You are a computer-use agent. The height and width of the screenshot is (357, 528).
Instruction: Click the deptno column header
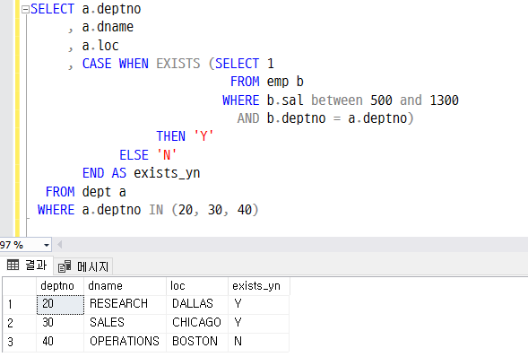(x=60, y=286)
